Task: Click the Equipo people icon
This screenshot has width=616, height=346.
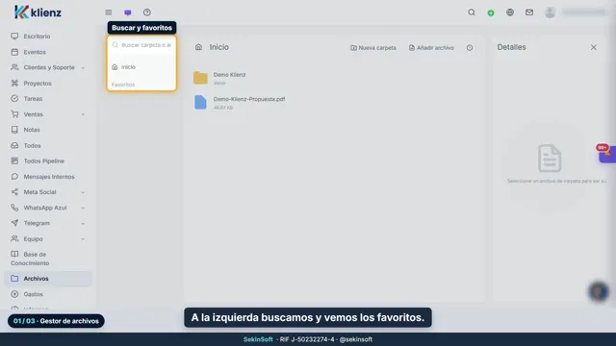Action: [x=14, y=238]
